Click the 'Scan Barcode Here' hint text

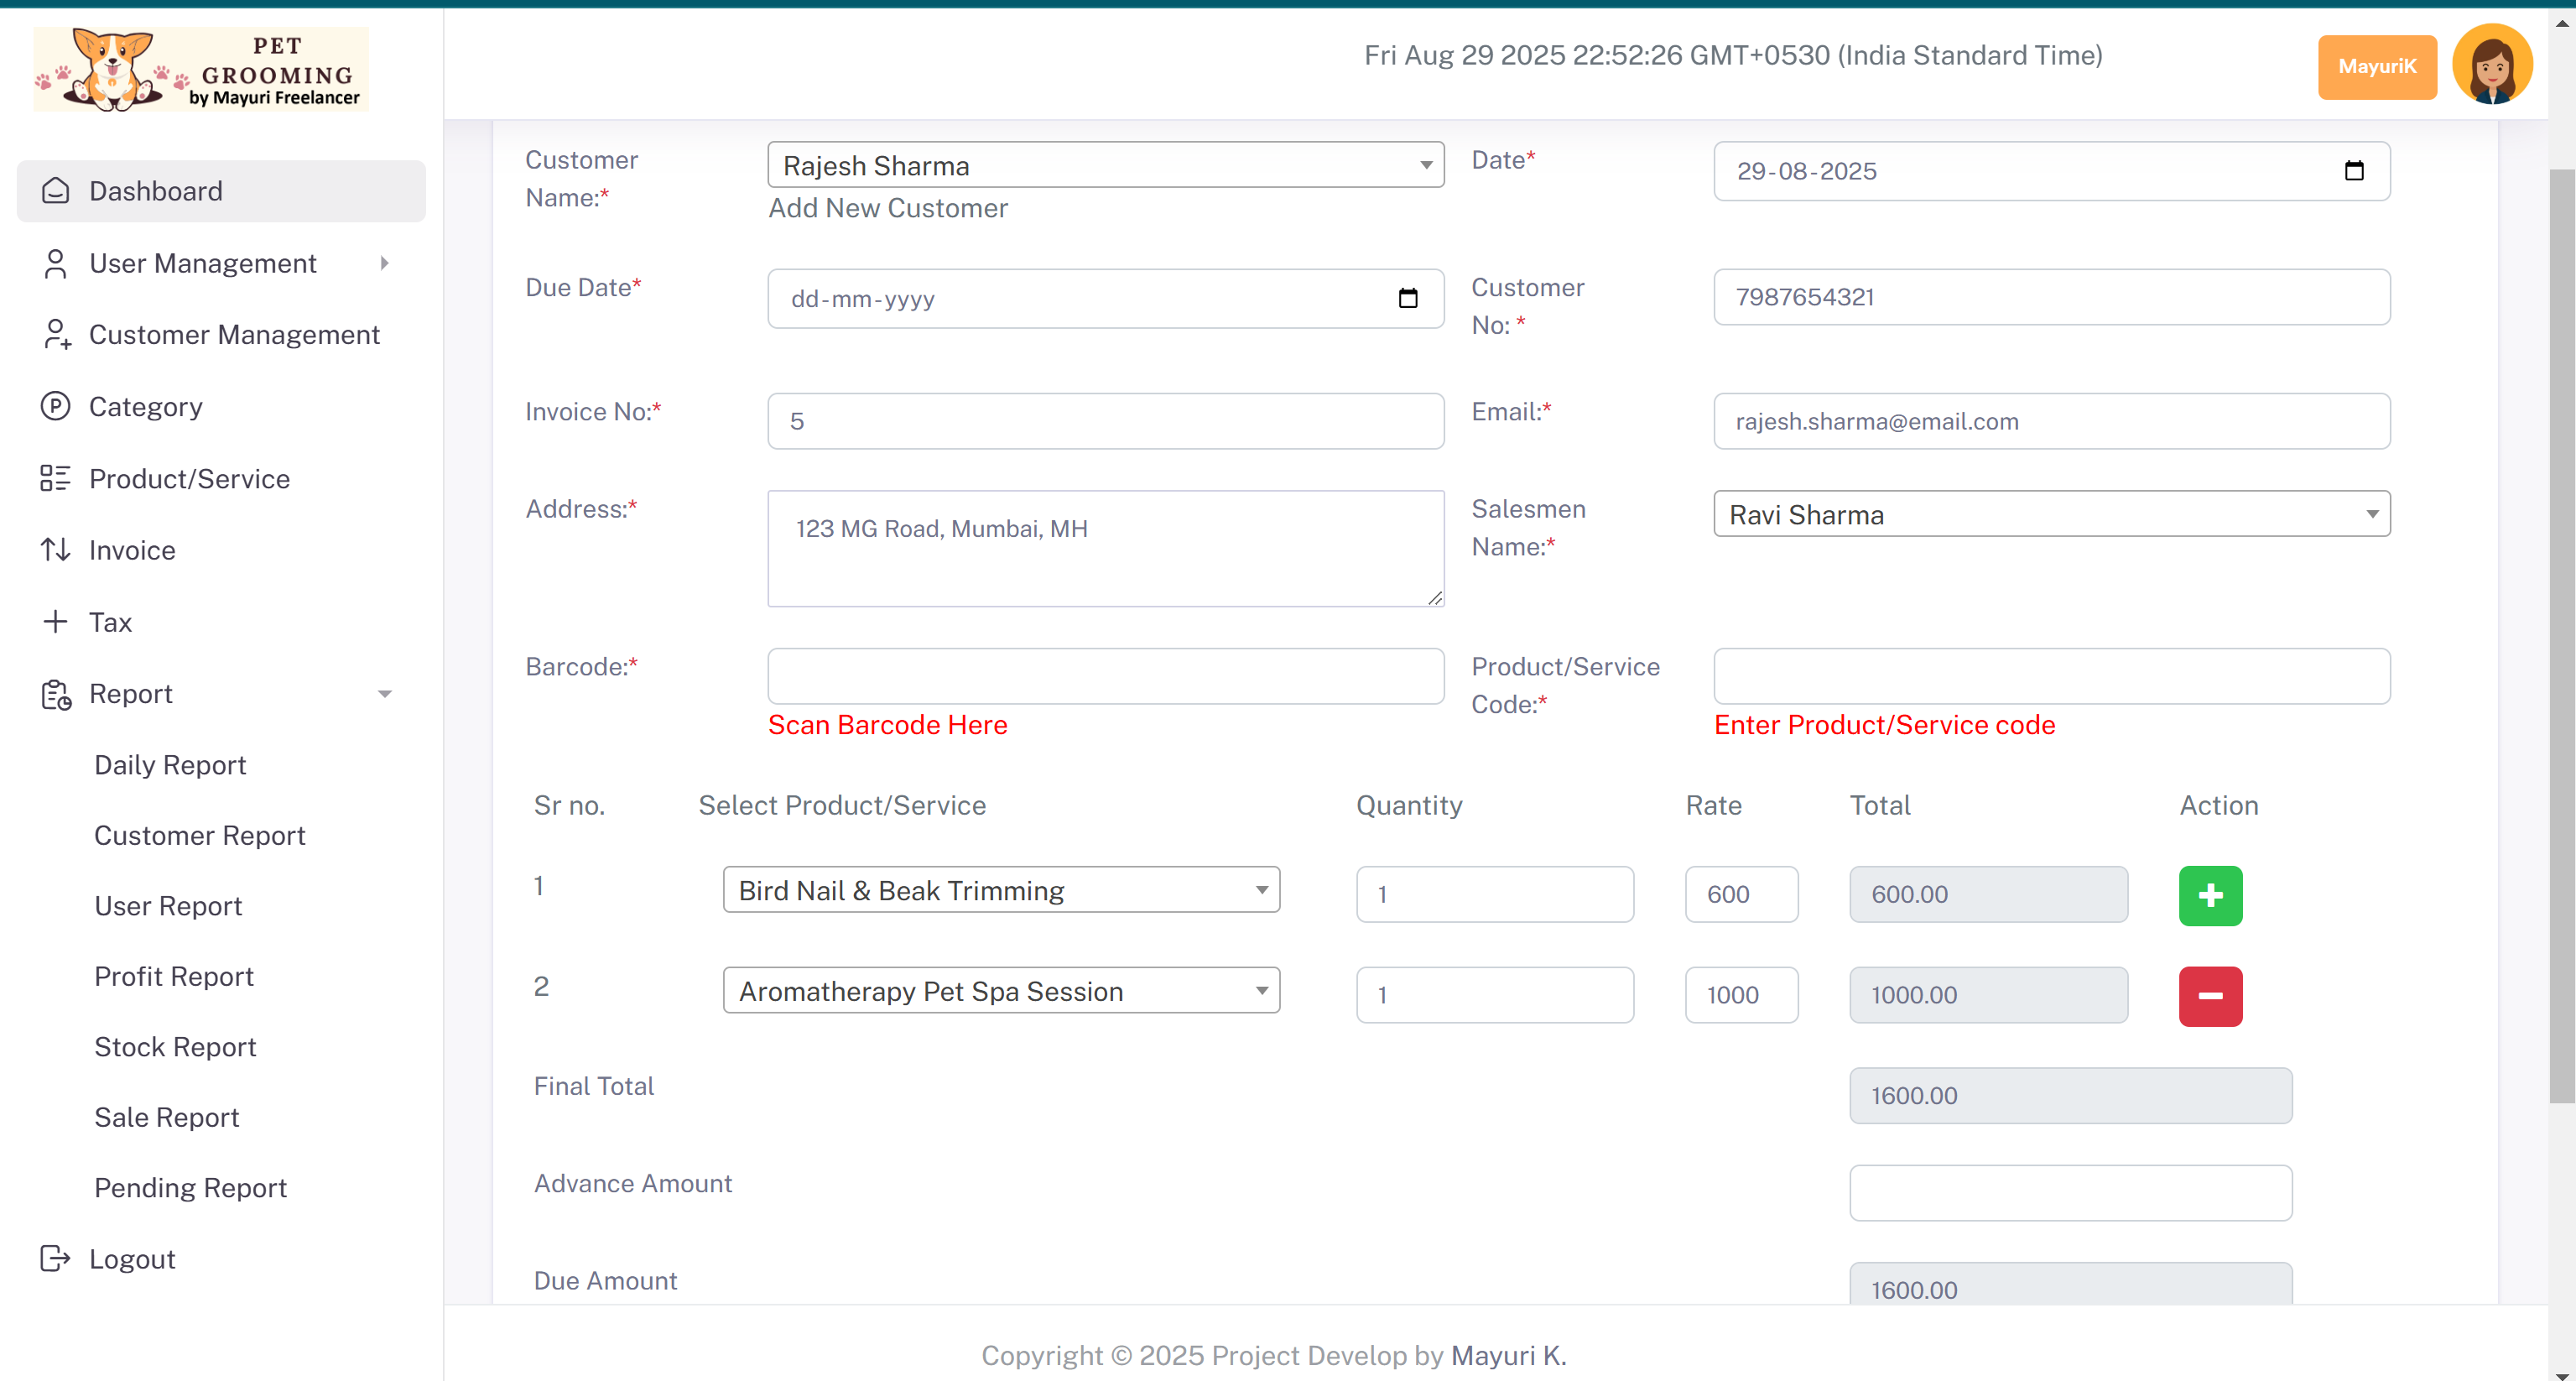pyautogui.click(x=887, y=725)
